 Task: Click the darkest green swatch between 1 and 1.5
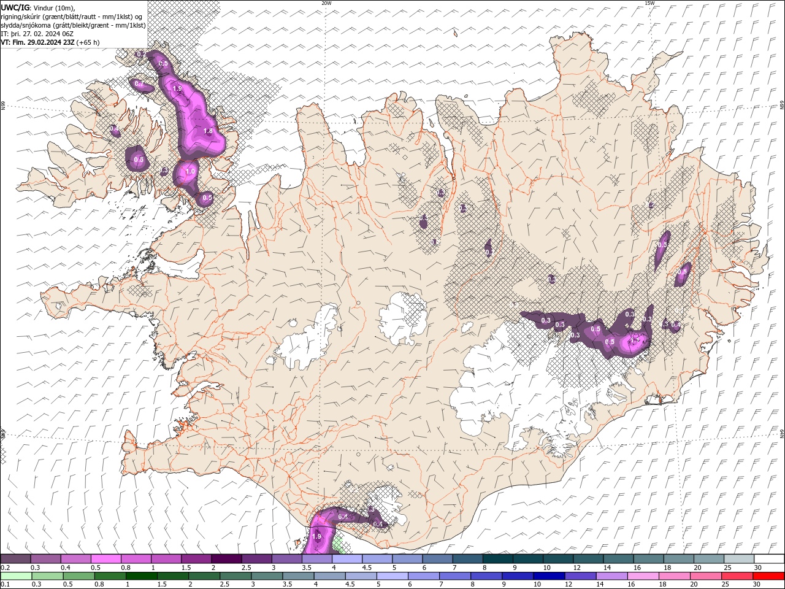point(141,576)
